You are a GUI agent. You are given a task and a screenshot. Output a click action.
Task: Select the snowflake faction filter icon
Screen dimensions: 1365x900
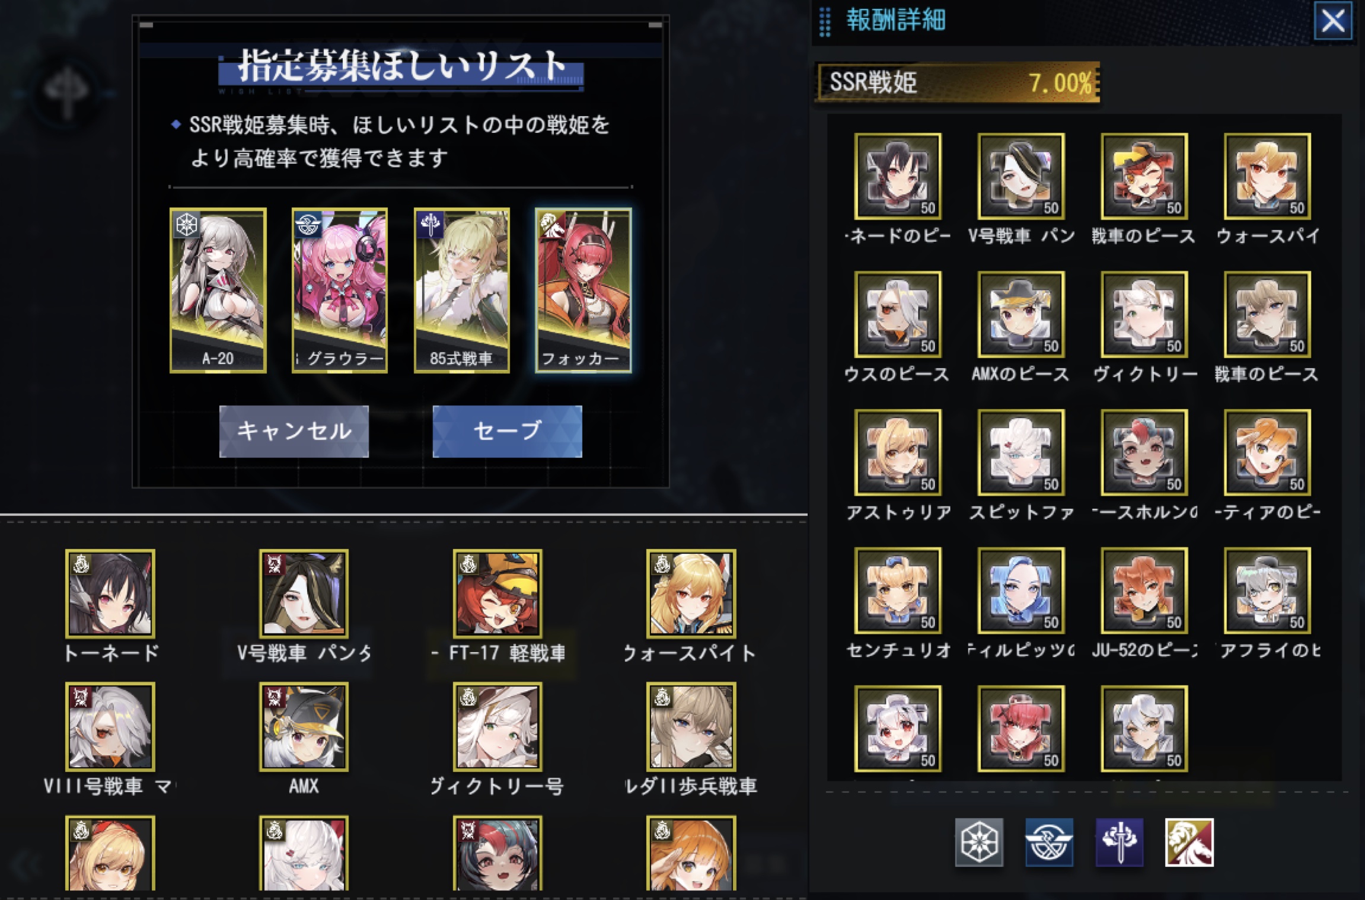pos(979,842)
